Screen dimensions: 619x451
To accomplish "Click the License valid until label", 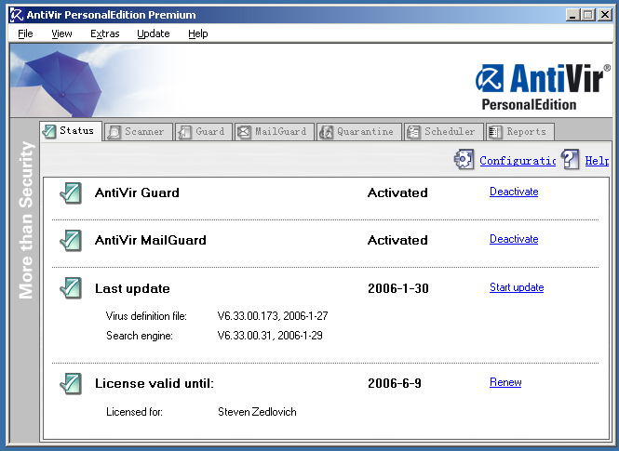I will [x=155, y=383].
